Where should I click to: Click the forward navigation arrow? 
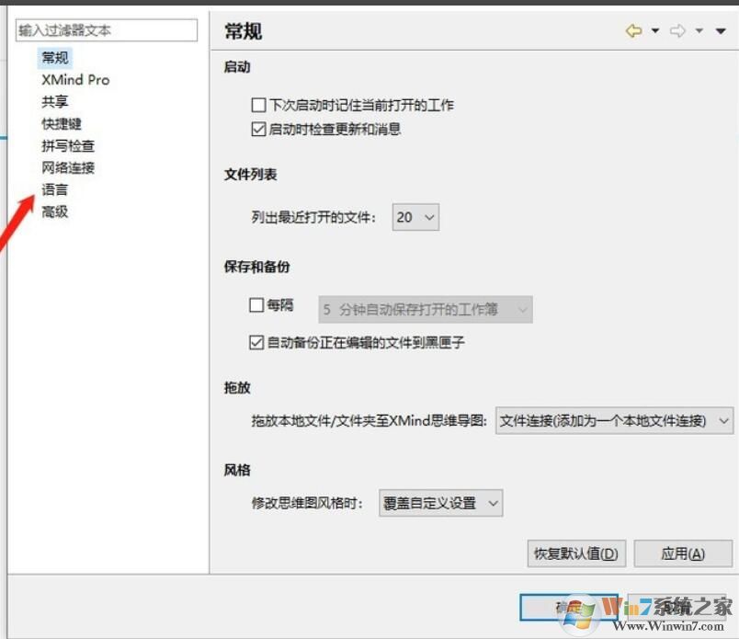click(x=678, y=30)
